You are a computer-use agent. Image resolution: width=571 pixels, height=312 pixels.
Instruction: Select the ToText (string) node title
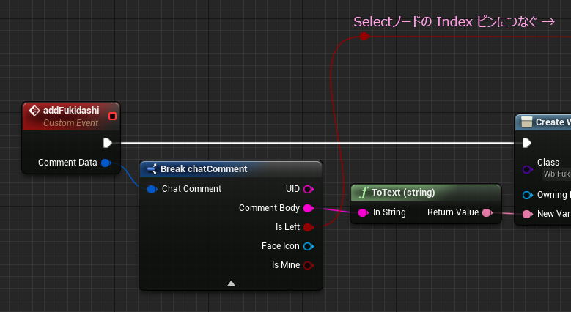[403, 192]
